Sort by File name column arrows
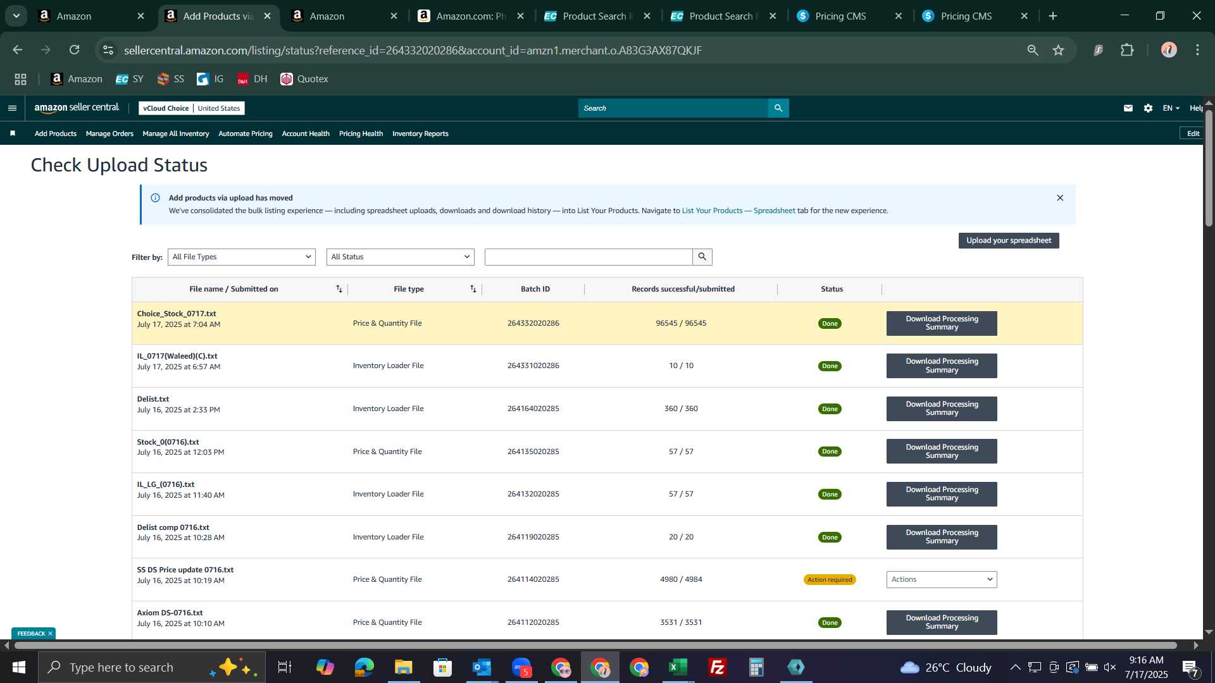Image resolution: width=1215 pixels, height=683 pixels. [x=339, y=289]
